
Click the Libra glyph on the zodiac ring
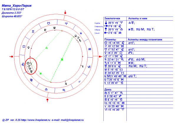point(46,89)
